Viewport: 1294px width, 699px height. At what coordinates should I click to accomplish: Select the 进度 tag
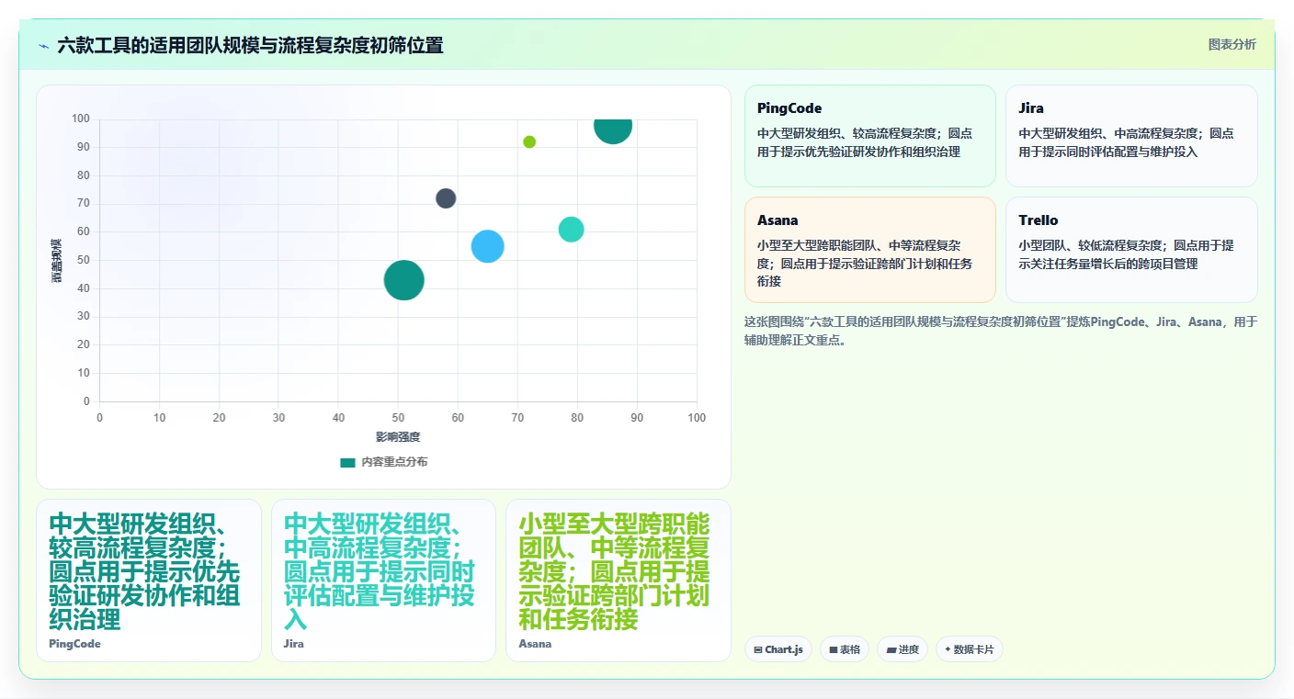[x=902, y=649]
